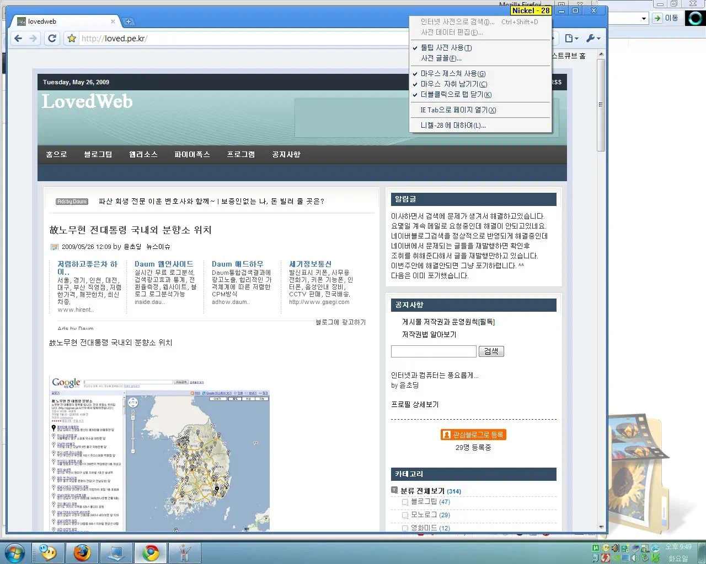Image resolution: width=706 pixels, height=564 pixels.
Task: Uncheck 더블클릭으로 탭 닫기 option
Action: coord(456,95)
